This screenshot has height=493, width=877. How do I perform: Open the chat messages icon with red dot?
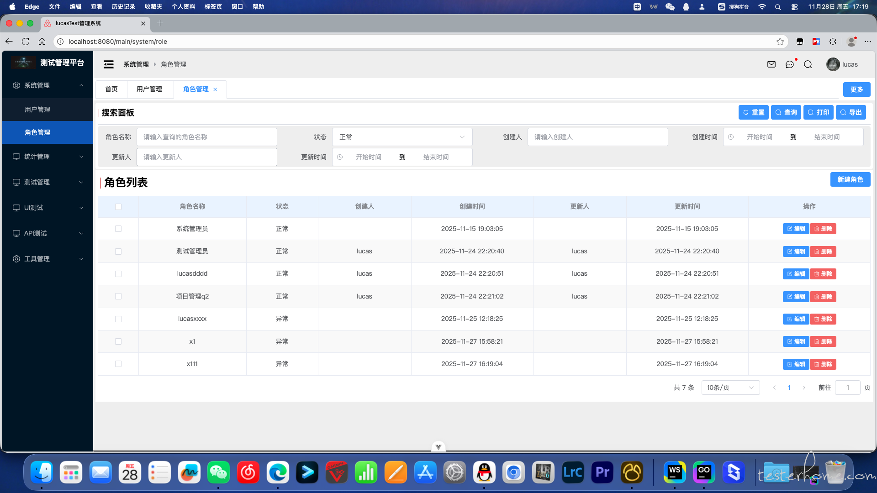(x=790, y=64)
